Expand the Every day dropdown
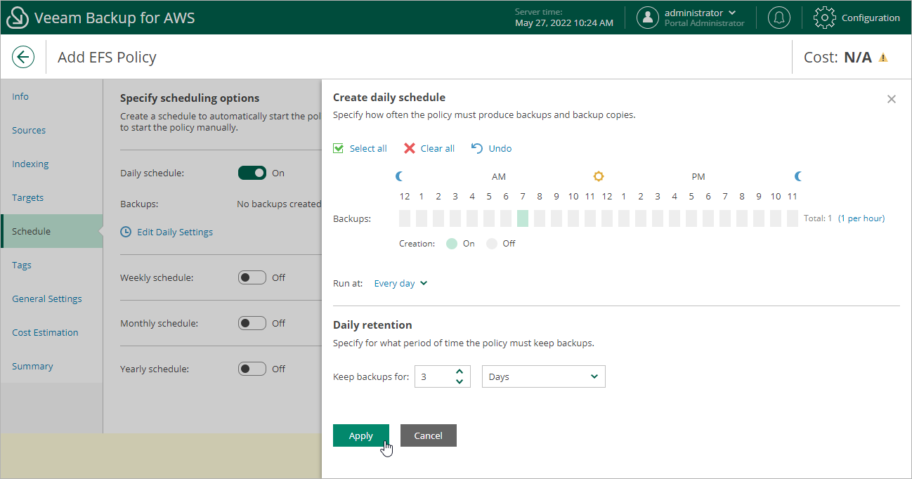This screenshot has width=912, height=479. click(x=400, y=284)
